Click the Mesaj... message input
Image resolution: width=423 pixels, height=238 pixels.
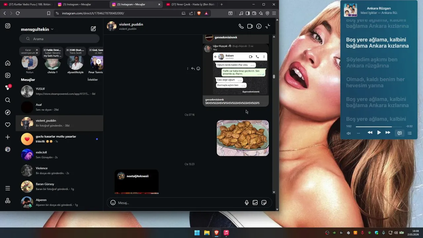pos(180,203)
